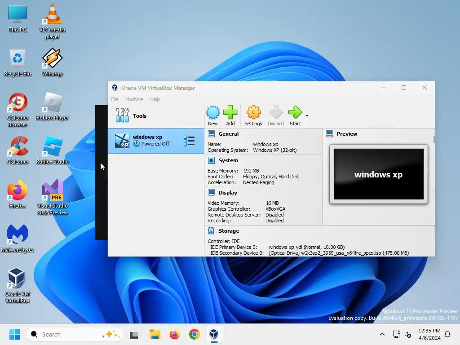
Task: Open the clock and date panel
Action: click(x=429, y=334)
